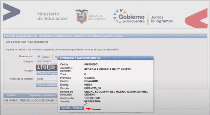Click institution name UNIDAD EDUCATIVA DEL MILENIO
210x115 pixels.
coord(116,93)
